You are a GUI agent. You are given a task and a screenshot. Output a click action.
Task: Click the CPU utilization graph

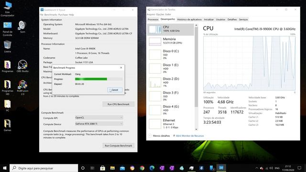[249, 63]
